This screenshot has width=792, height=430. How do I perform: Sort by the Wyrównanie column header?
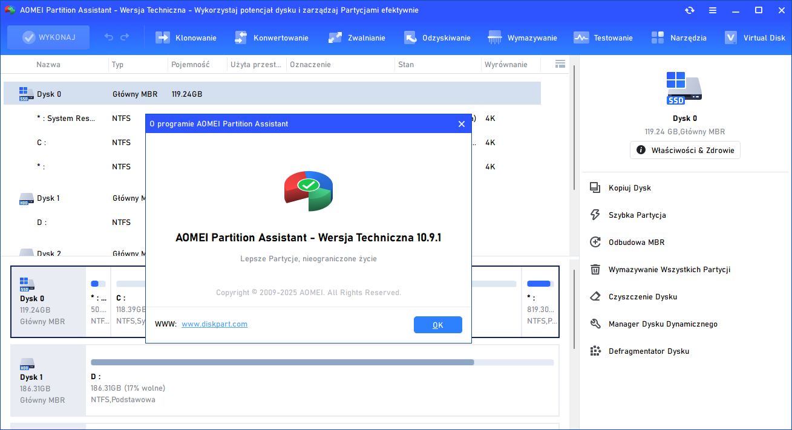coord(506,65)
